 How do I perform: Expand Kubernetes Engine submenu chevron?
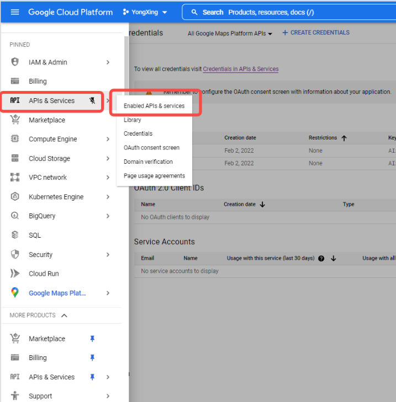[x=108, y=197]
